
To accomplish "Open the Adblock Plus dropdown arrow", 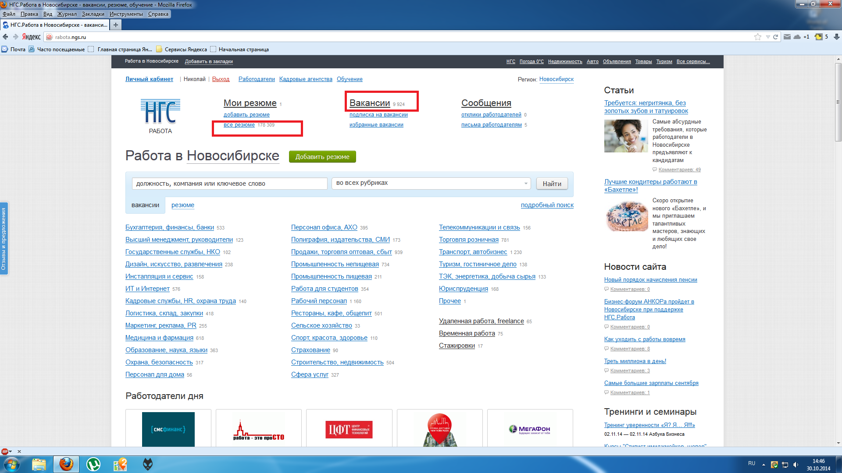I will point(11,452).
